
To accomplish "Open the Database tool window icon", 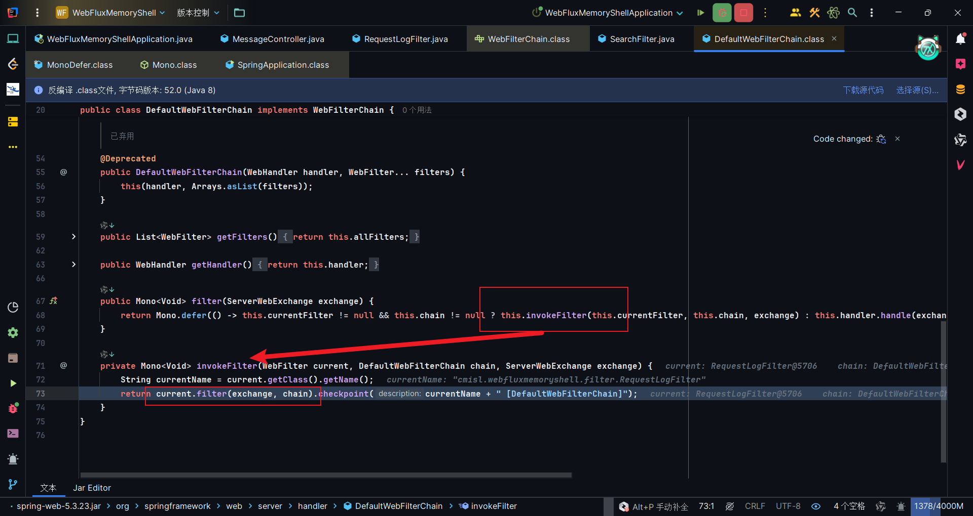I will [x=960, y=90].
